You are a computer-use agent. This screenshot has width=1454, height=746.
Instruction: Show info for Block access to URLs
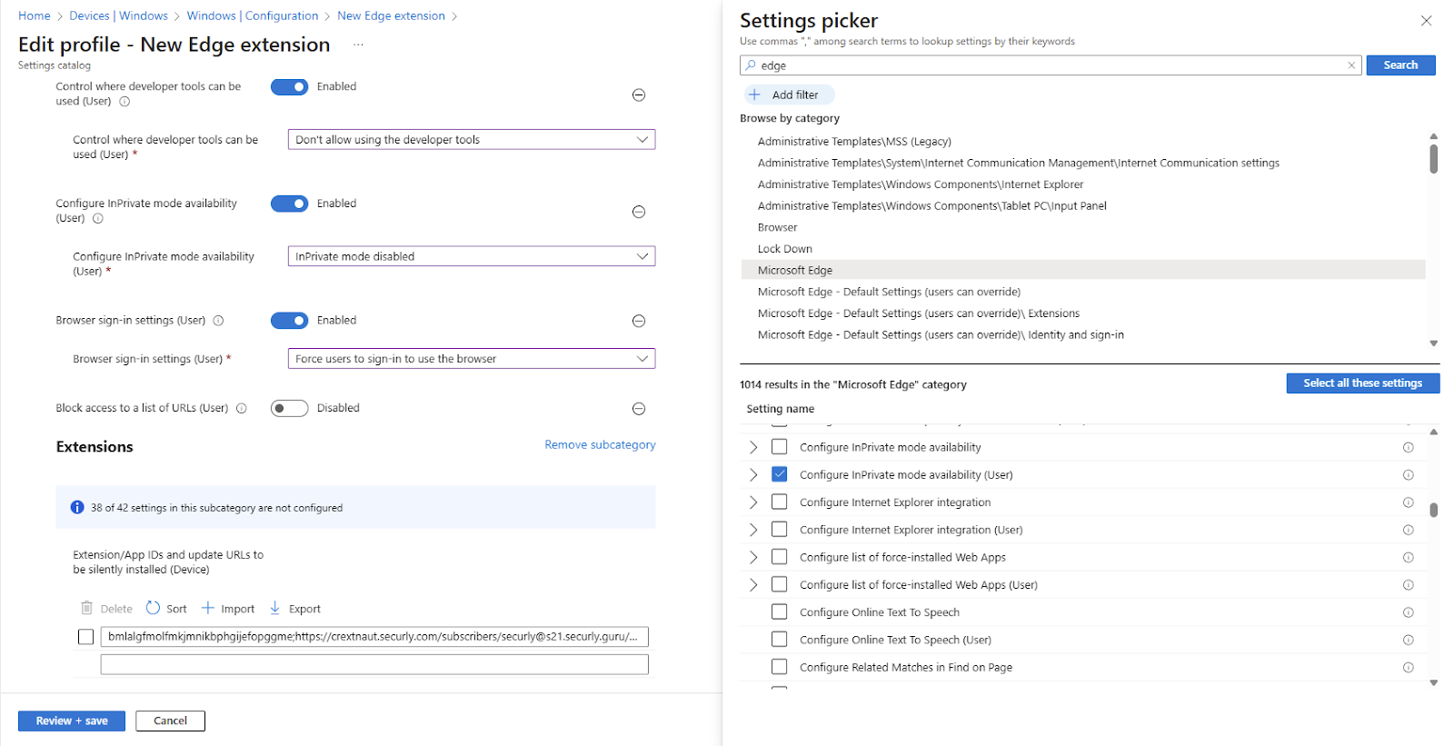tap(242, 408)
